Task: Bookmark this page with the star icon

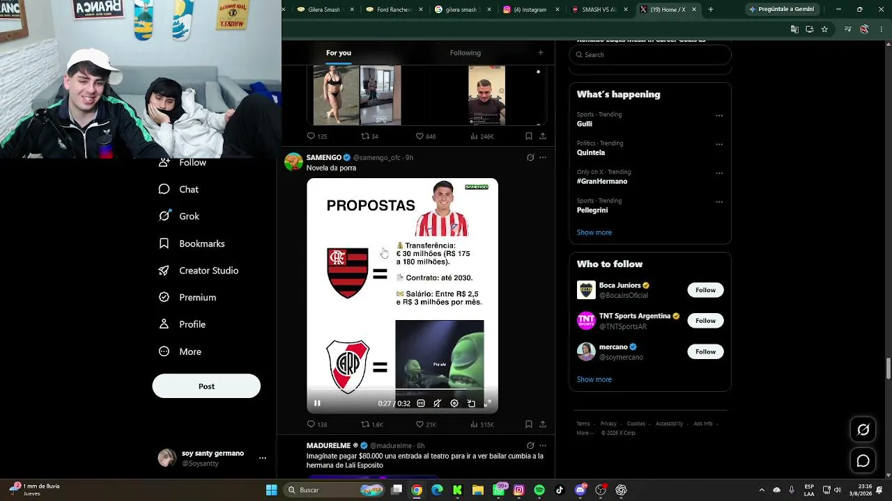Action: pos(824,29)
